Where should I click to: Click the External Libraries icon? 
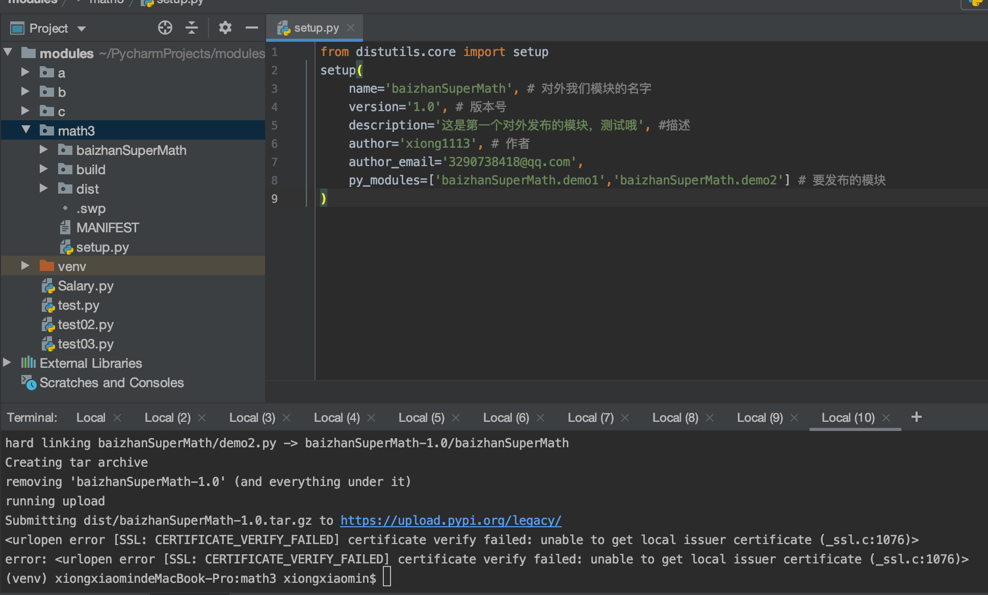29,363
